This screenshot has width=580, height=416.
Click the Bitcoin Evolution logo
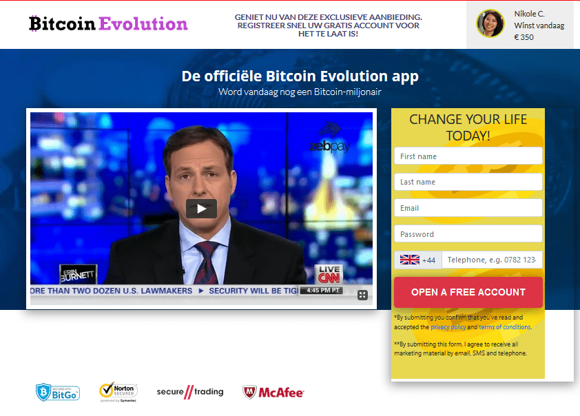click(108, 23)
